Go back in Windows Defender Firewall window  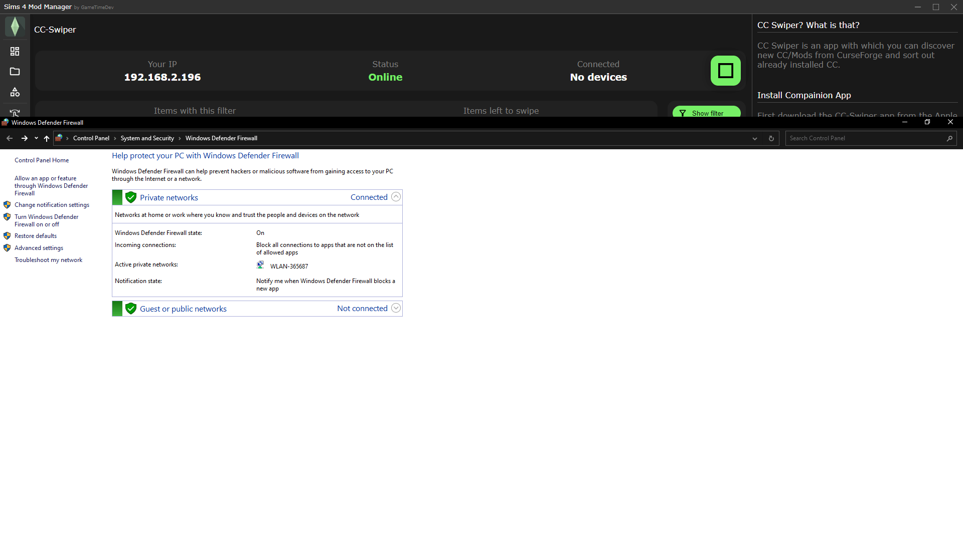10,138
